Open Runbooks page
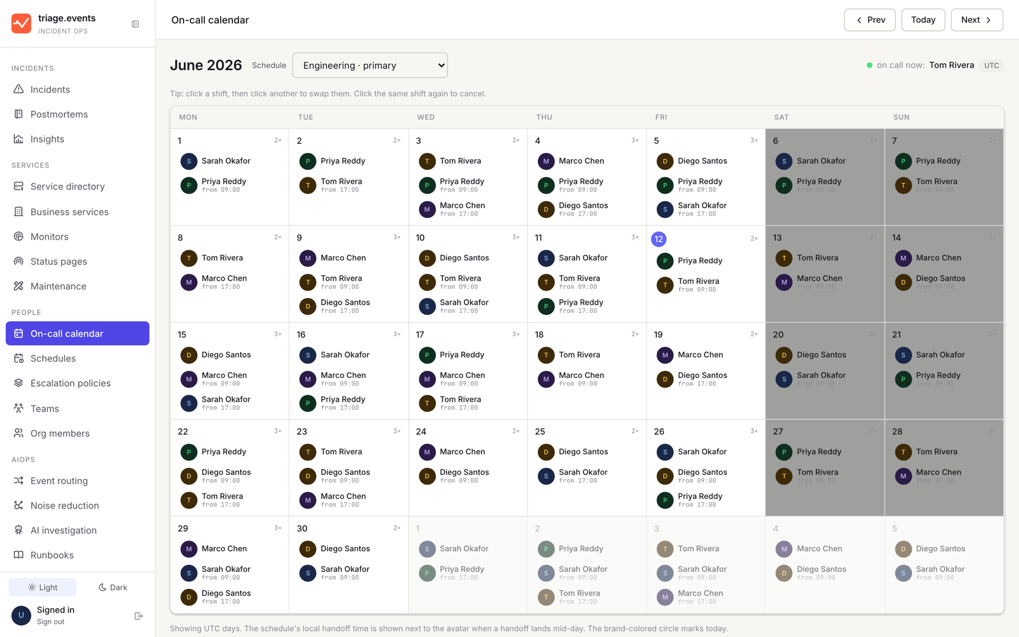1019x637 pixels. (78, 555)
